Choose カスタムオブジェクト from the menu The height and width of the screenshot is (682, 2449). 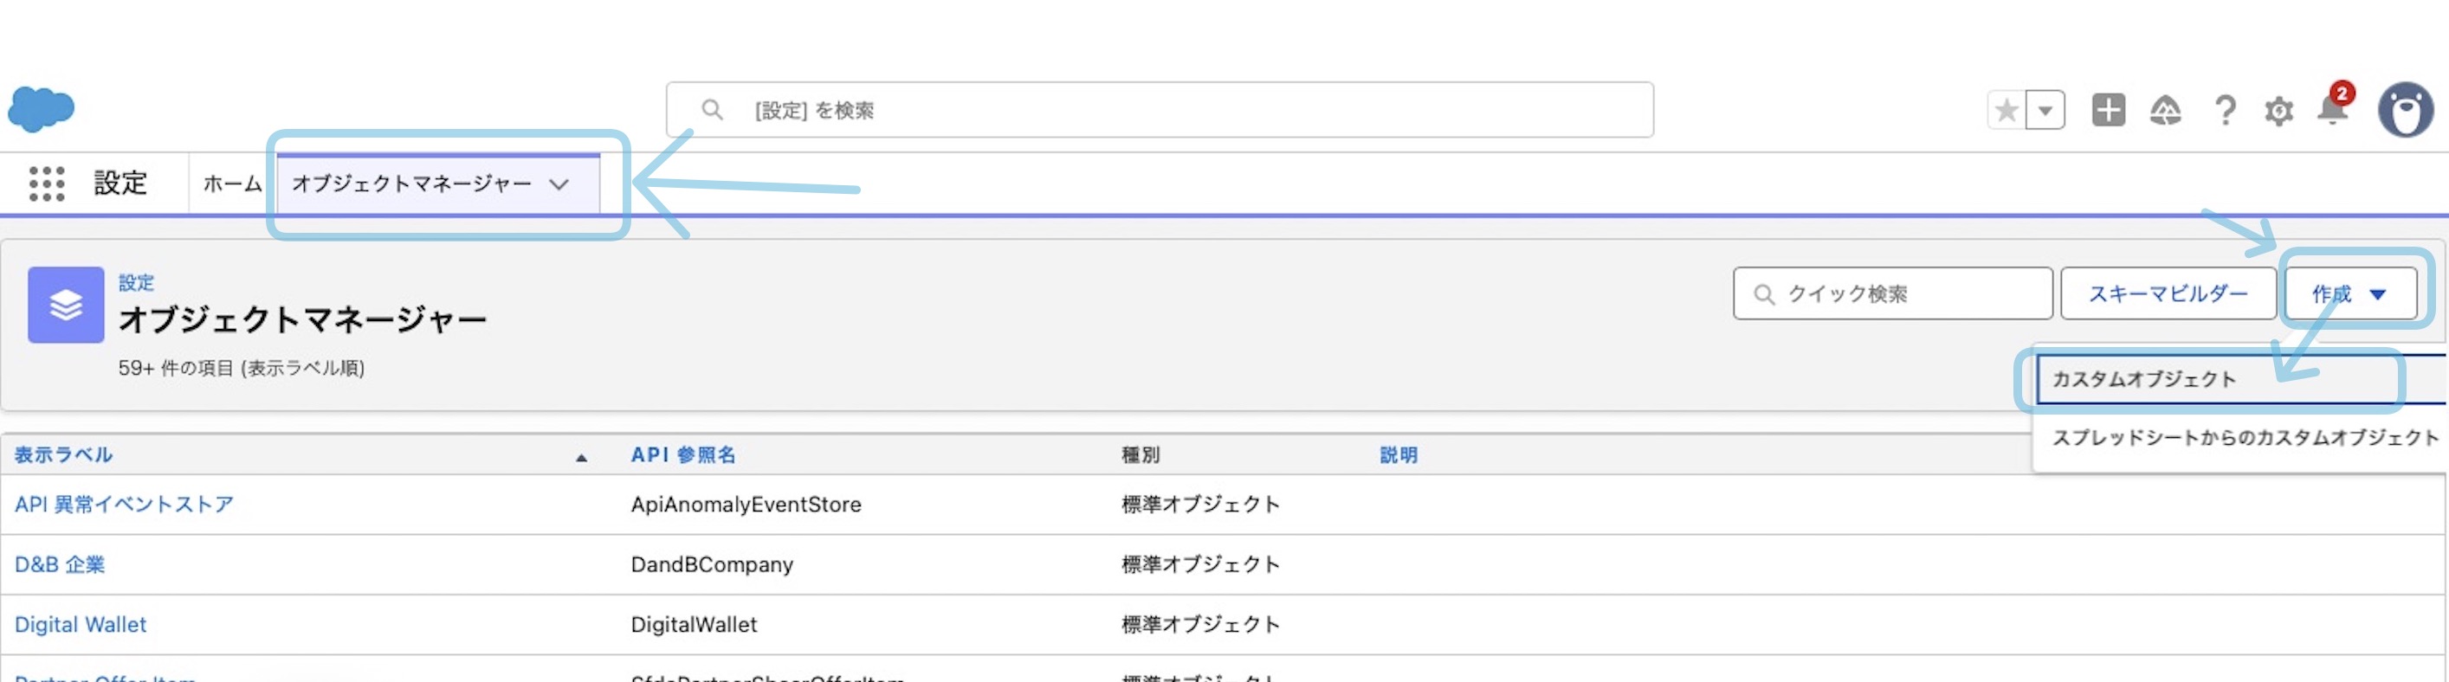click(x=2239, y=379)
